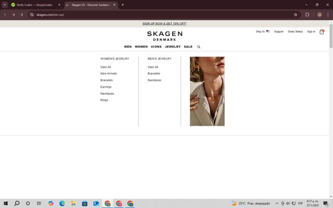Screen dimensions: 333x208
Task: Open the Chrome profile avatar
Action: 319,15
